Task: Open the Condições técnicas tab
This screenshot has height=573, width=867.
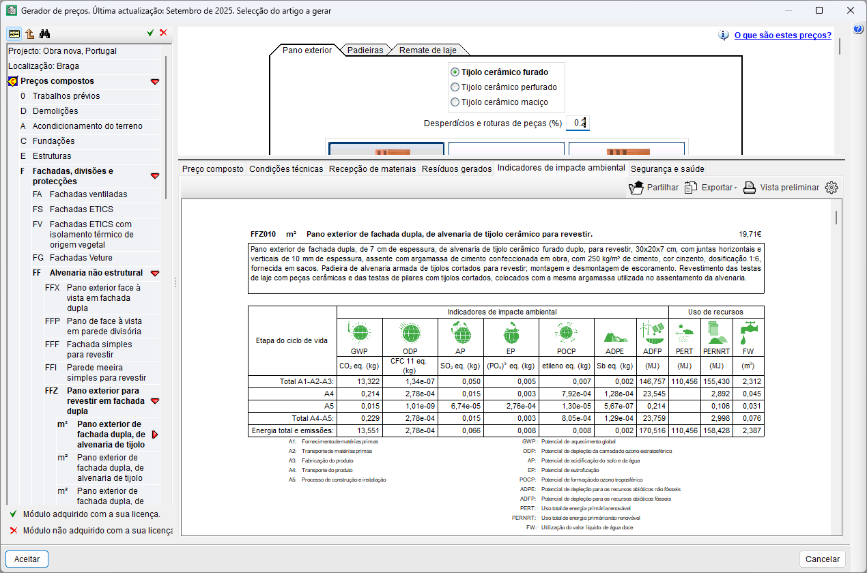Action: click(286, 168)
